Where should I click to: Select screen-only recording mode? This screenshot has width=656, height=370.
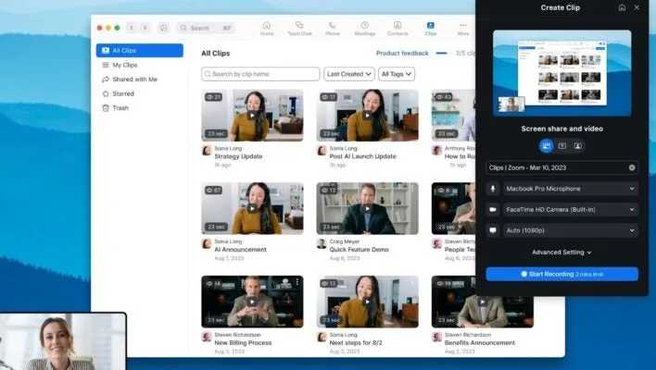tap(561, 145)
